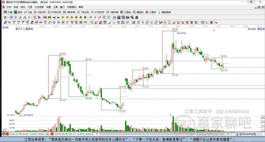Open the 浏览 menu
The width and height of the screenshot is (265, 142).
[16, 7]
